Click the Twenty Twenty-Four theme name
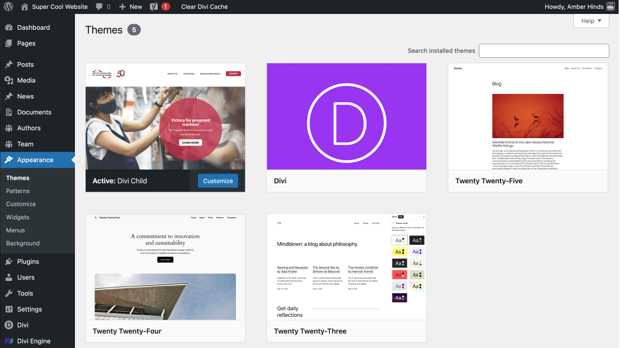Image resolution: width=620 pixels, height=348 pixels. pyautogui.click(x=127, y=331)
